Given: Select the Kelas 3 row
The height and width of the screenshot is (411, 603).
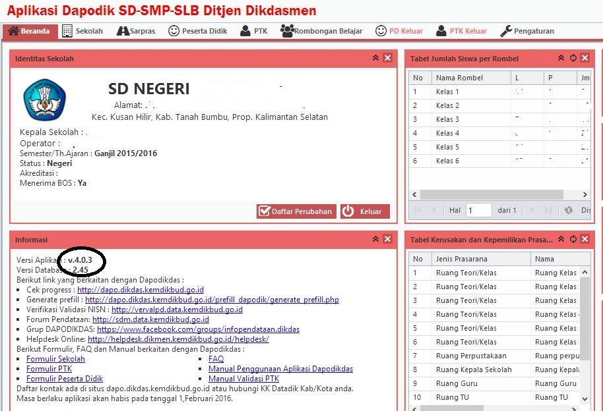Looking at the screenshot, I should pyautogui.click(x=499, y=119).
